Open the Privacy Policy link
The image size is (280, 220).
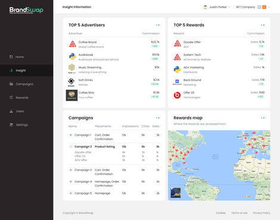tap(262, 213)
